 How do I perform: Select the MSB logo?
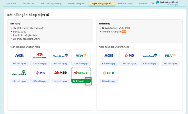click(60, 73)
